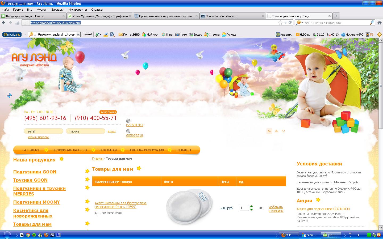The width and height of the screenshot is (383, 239).
Task: Click the вход! login link
Action: [x=112, y=131]
